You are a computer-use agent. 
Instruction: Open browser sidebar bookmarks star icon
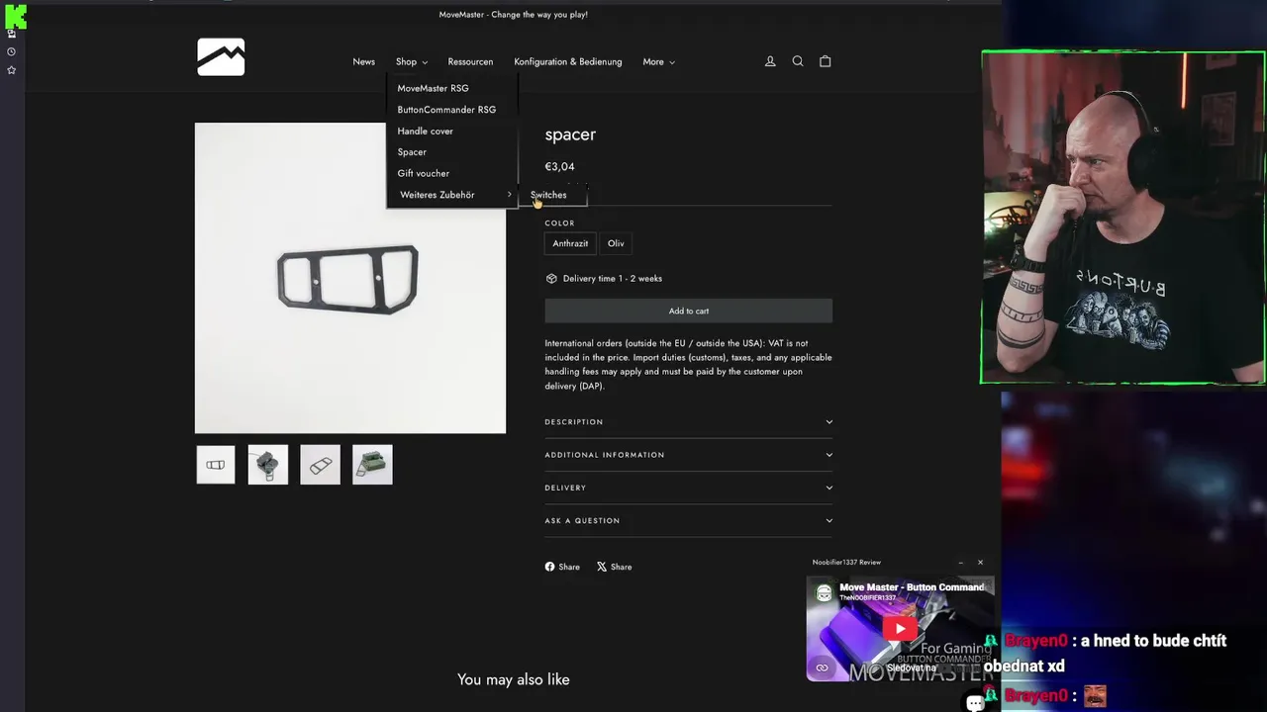(11, 70)
